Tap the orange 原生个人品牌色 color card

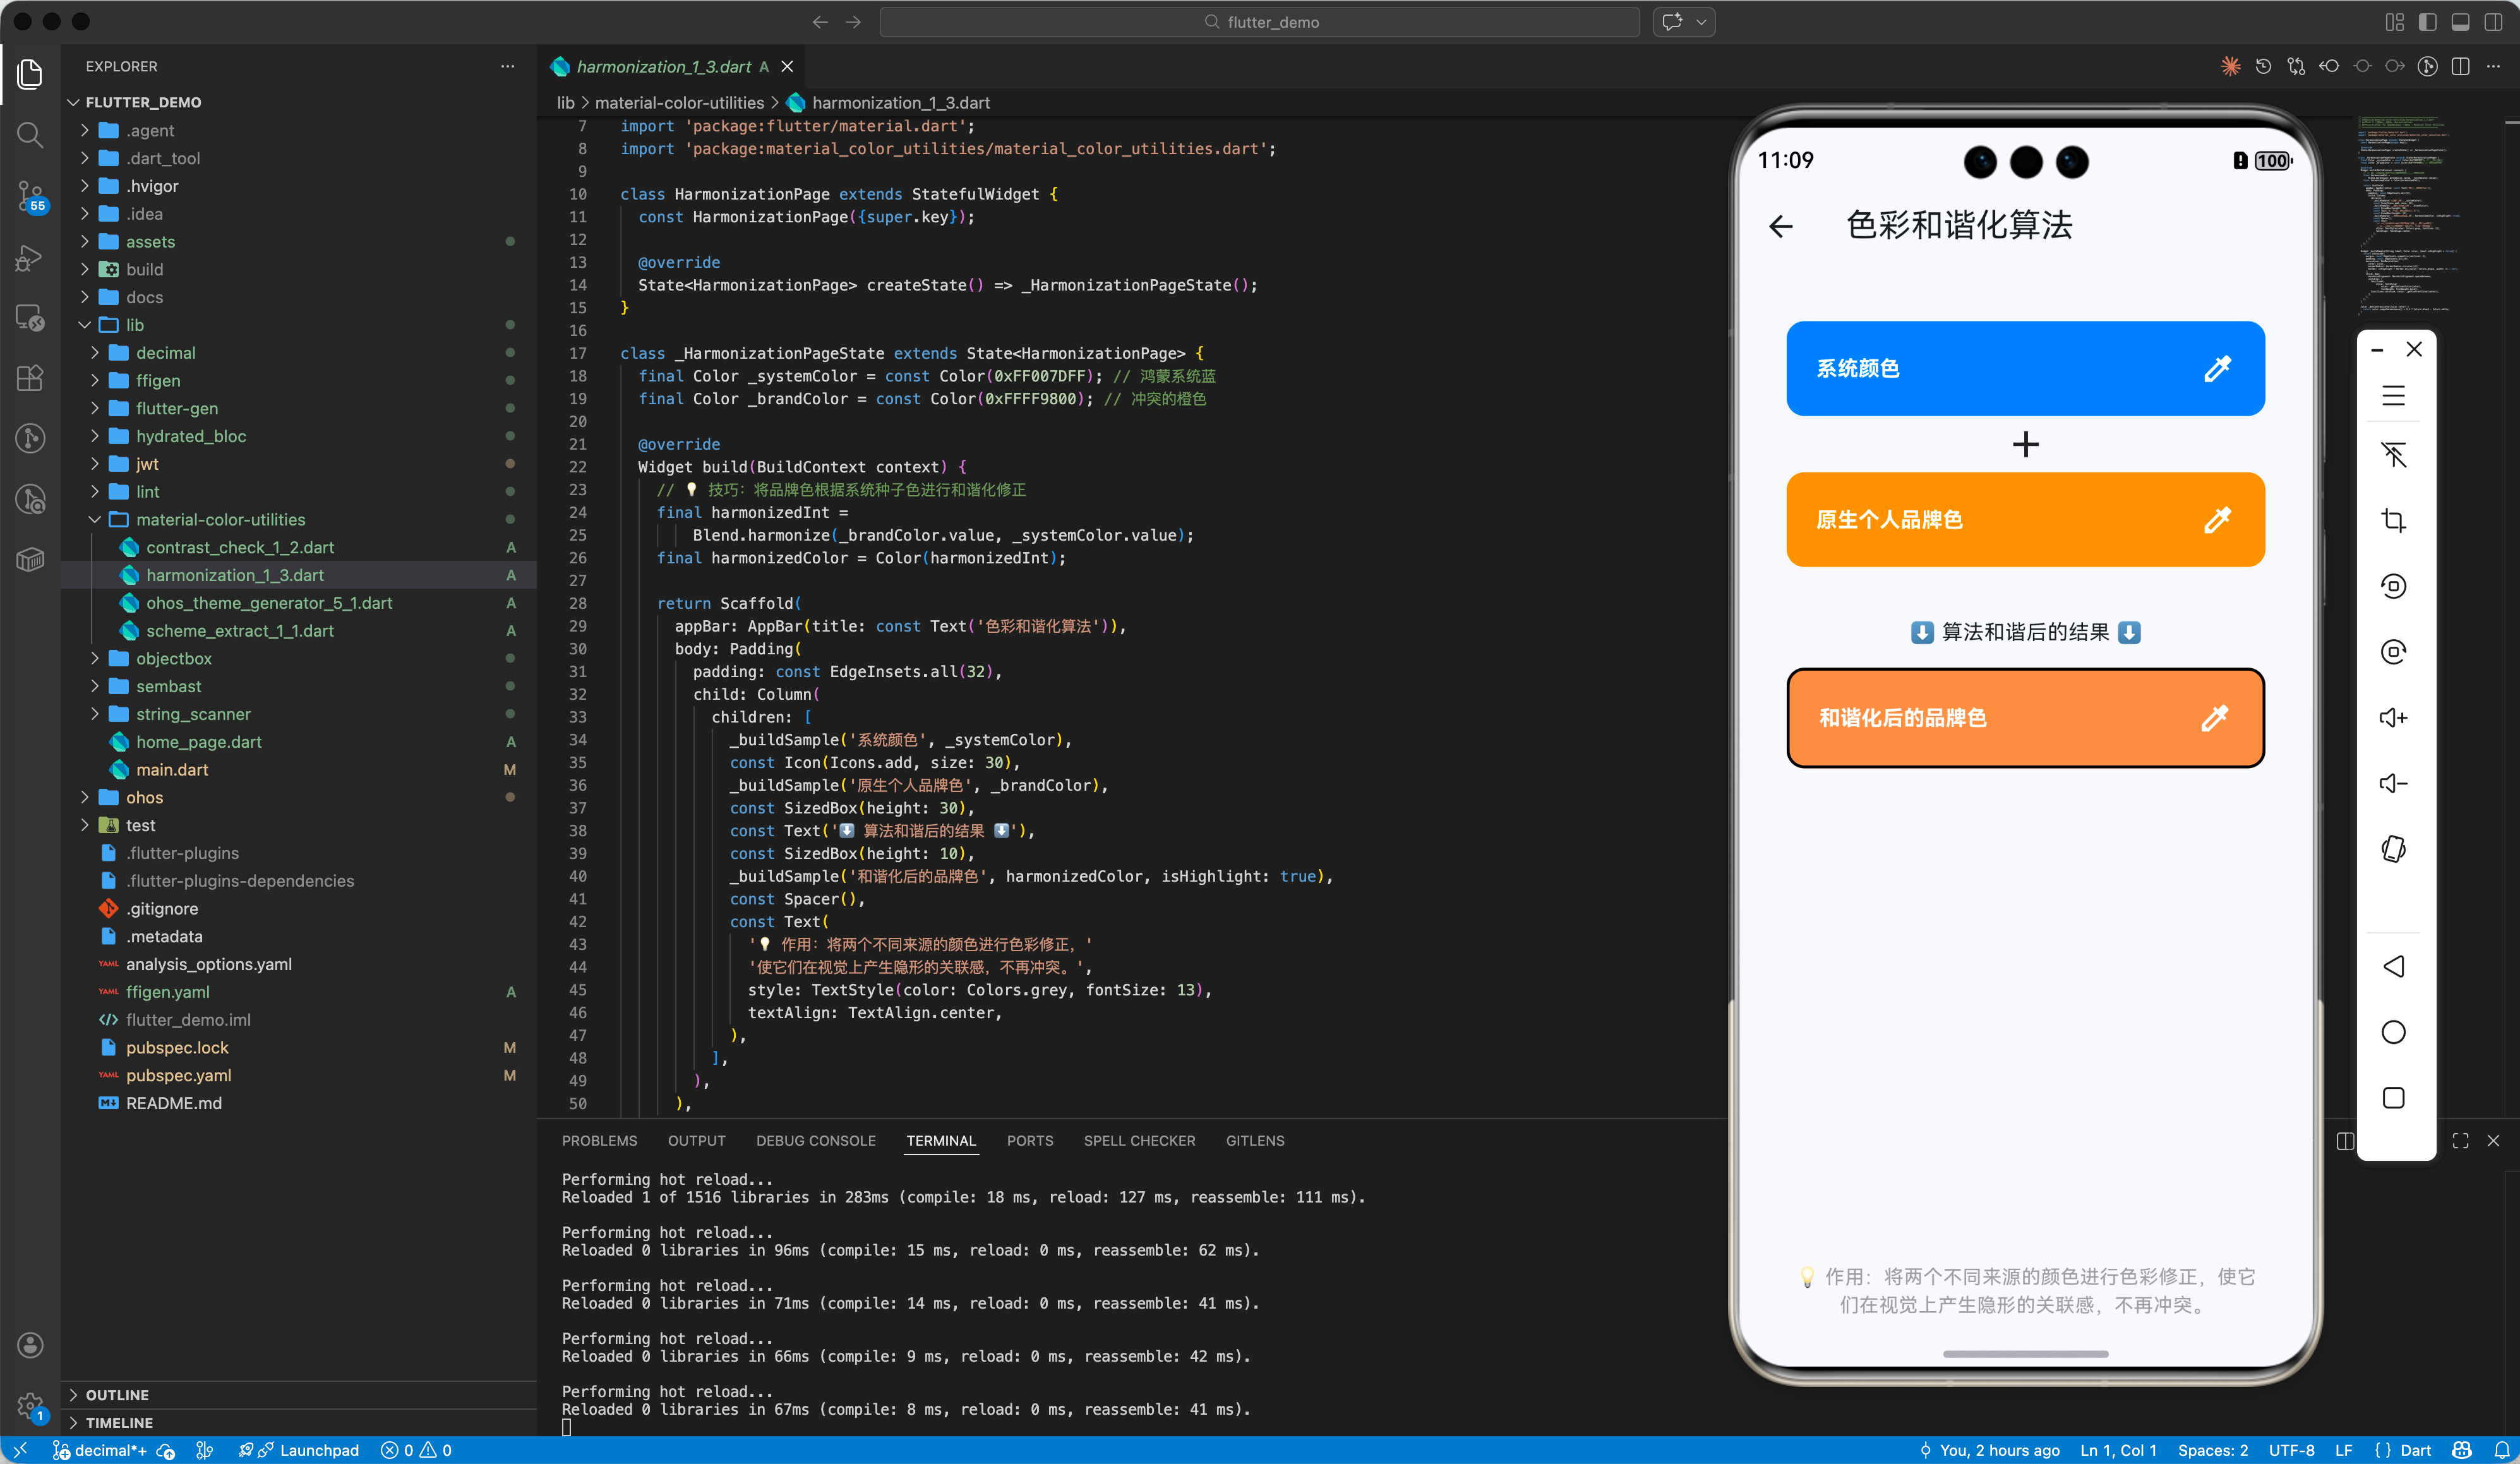click(x=2025, y=519)
